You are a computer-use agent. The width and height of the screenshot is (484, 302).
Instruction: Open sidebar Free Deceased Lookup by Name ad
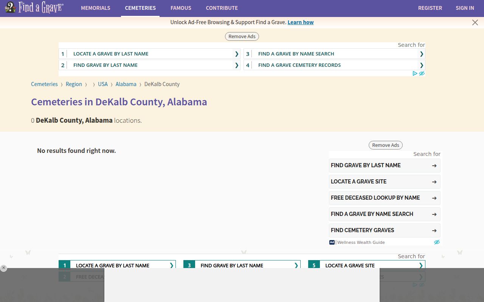pos(385,198)
